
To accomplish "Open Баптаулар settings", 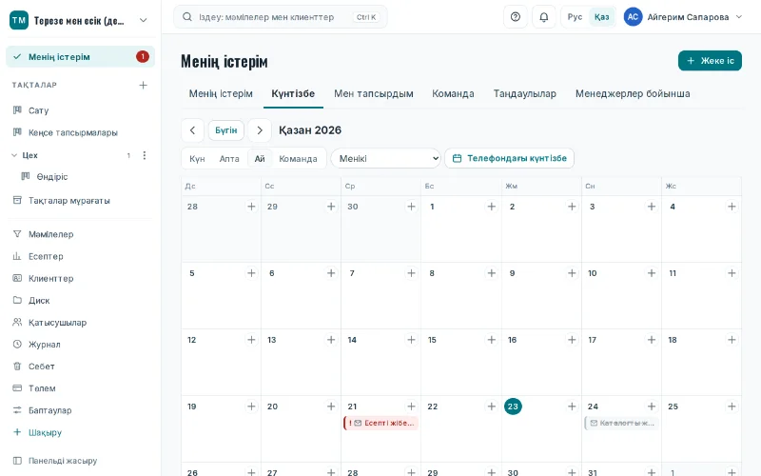I will coord(80,410).
